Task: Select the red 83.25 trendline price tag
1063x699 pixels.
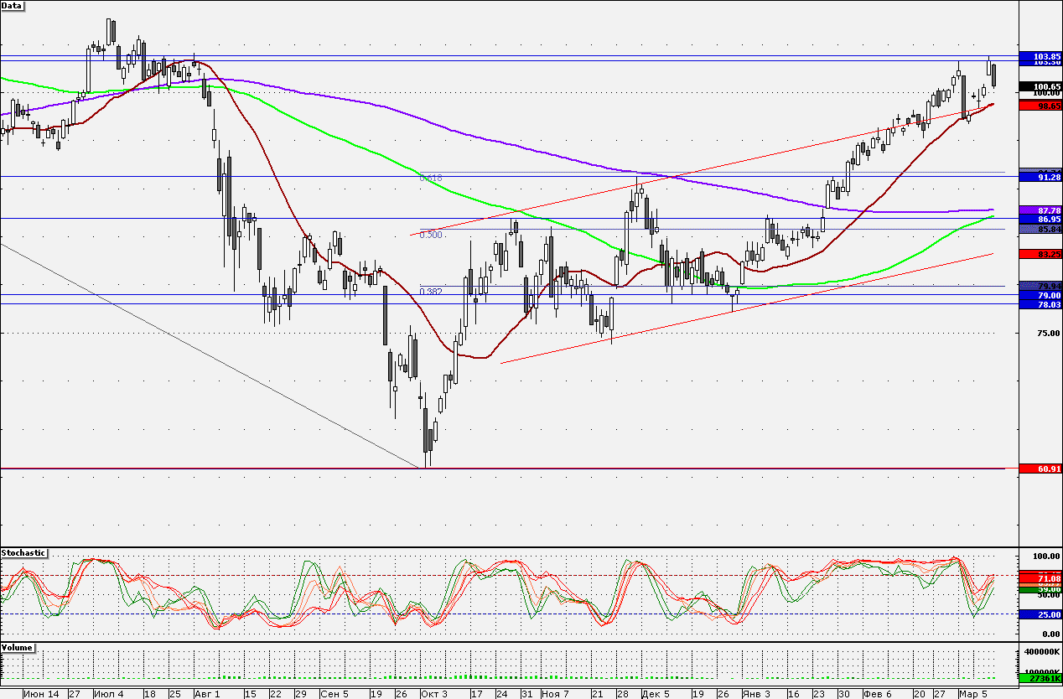Action: [x=1040, y=253]
